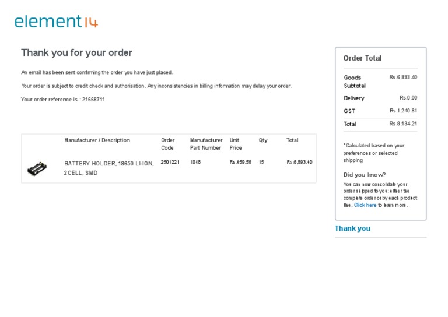The width and height of the screenshot is (448, 317).
Task: Click the Manufacturer / Description column header
Action: 97,140
